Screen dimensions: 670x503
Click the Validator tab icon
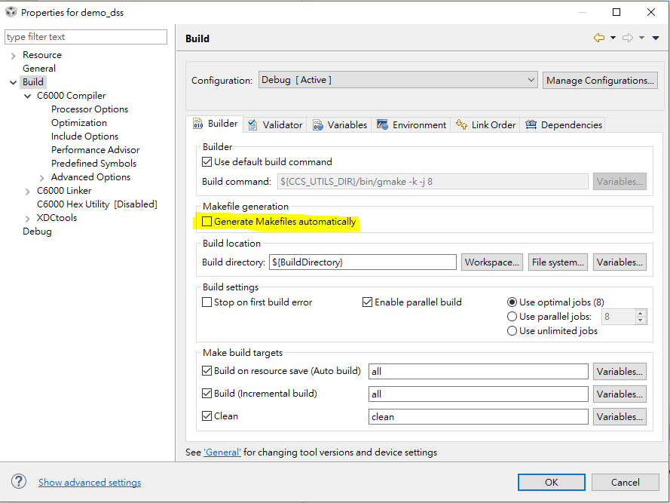(253, 125)
